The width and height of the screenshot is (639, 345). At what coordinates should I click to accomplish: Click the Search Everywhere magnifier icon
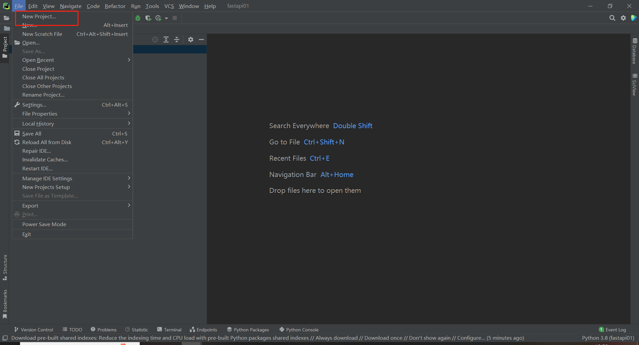point(612,18)
